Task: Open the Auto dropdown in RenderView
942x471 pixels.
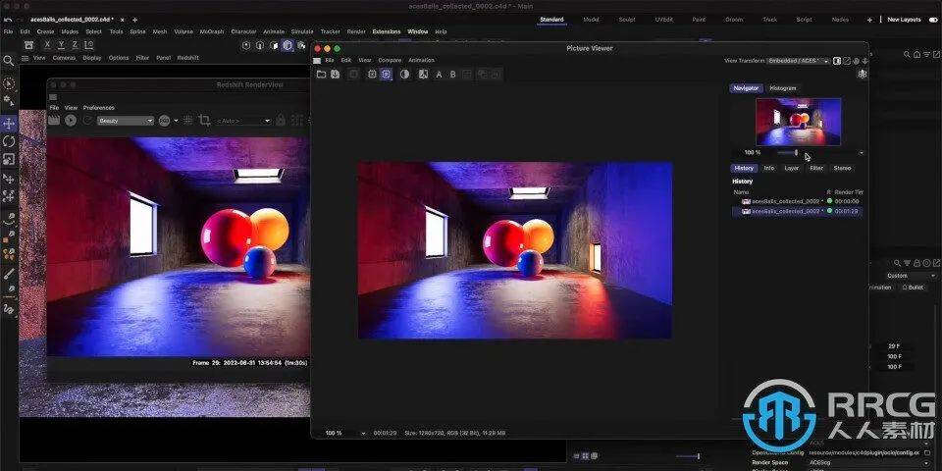Action: click(x=242, y=121)
